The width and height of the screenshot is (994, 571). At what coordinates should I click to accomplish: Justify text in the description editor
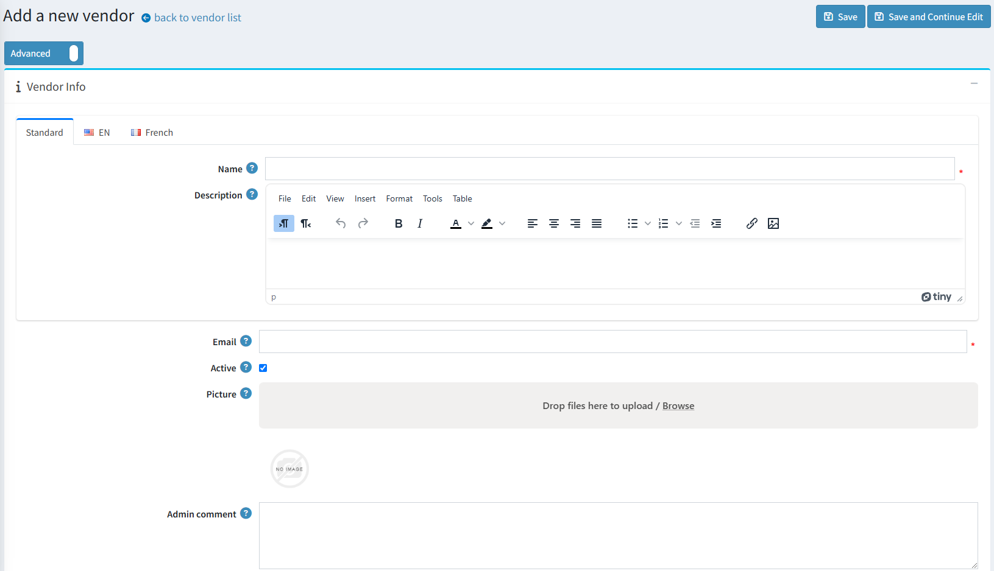click(x=597, y=223)
